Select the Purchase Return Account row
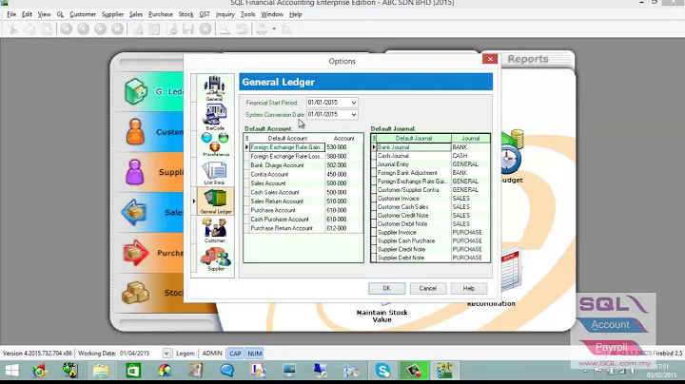The width and height of the screenshot is (685, 384). point(303,228)
